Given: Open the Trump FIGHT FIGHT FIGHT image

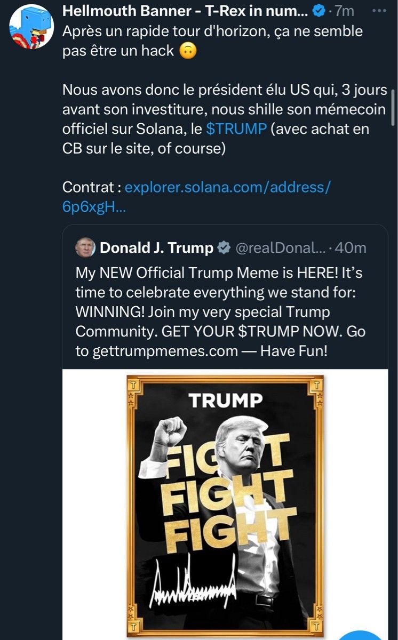Looking at the screenshot, I should pyautogui.click(x=225, y=504).
